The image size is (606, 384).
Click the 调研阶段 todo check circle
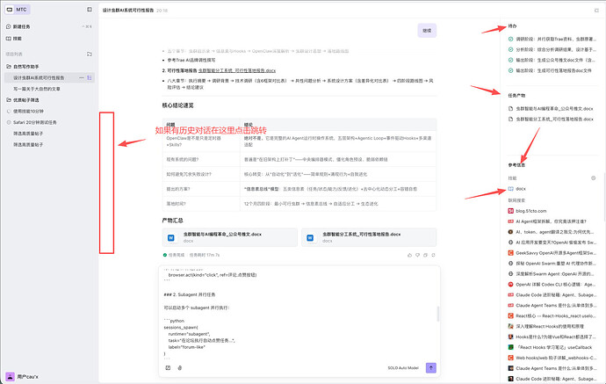[x=511, y=40]
